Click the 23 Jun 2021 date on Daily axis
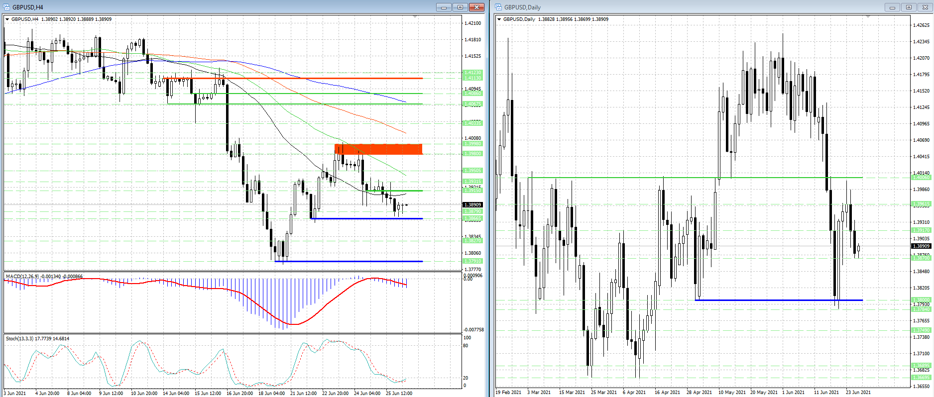The height and width of the screenshot is (397, 934). click(858, 393)
